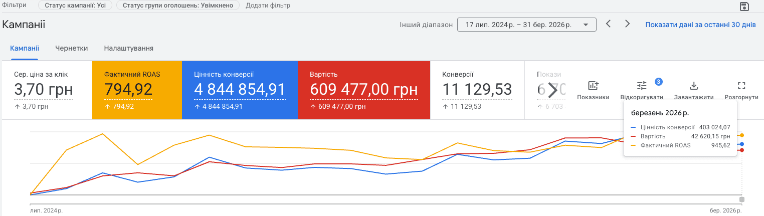Click tooltip title березень 2026 р.
764x216 pixels.
pos(660,113)
